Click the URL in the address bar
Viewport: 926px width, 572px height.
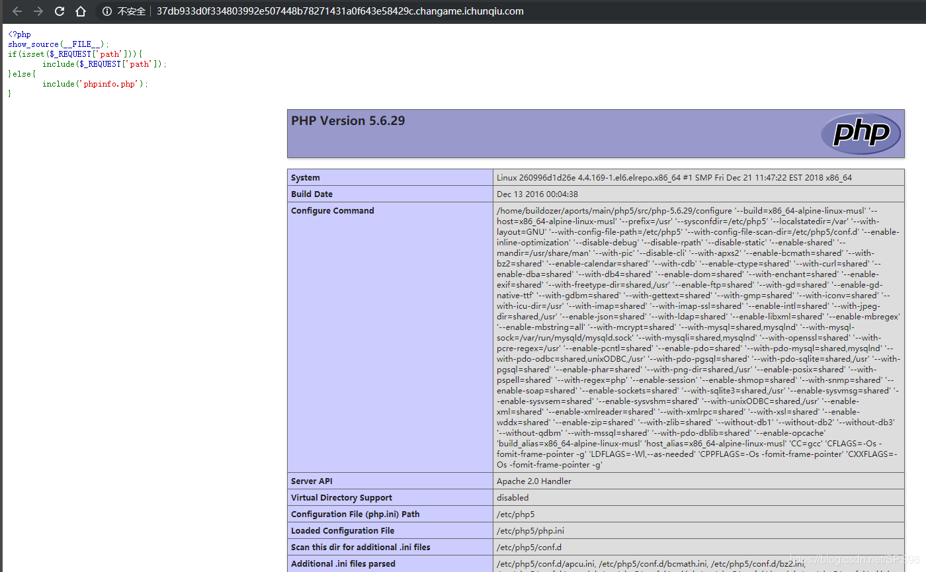tap(340, 11)
